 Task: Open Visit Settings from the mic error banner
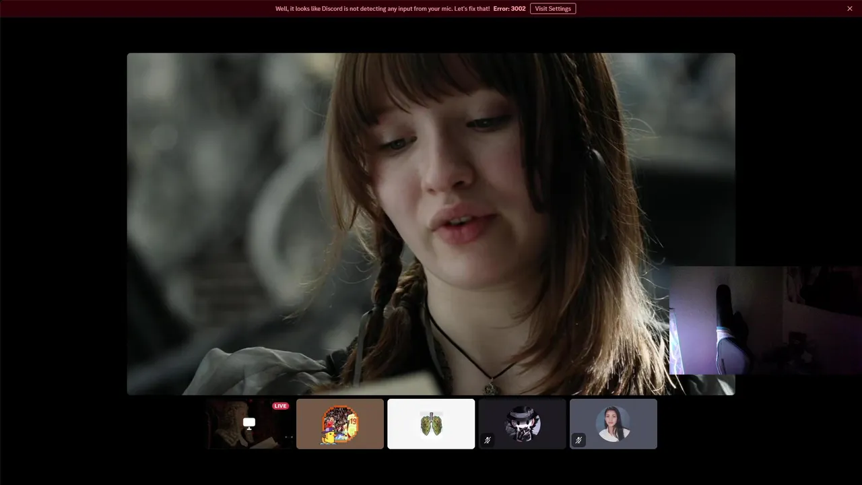tap(553, 9)
